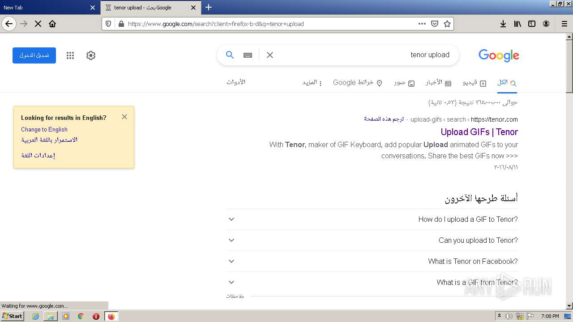This screenshot has width=573, height=322.
Task: Stop loading the page
Action: pos(38,24)
